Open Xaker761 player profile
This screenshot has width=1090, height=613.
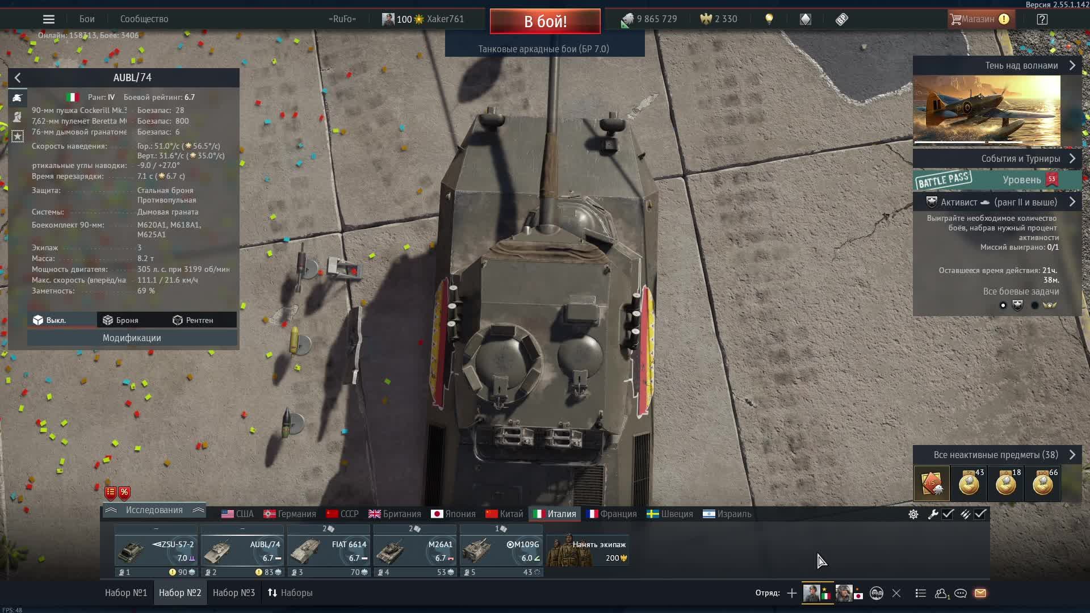click(423, 19)
